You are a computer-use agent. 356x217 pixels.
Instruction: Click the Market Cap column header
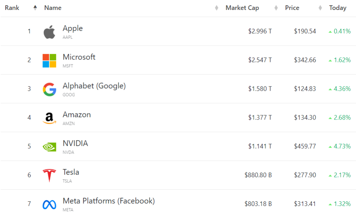[x=242, y=8]
